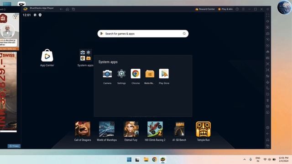Collapse the BlueStacks side toolbar
Viewport: 292px width, 164px height.
[x=268, y=9]
